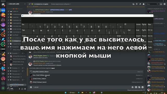This screenshot has width=167, height=94.
Task: Open the Inbox icon
Action: point(161,4)
